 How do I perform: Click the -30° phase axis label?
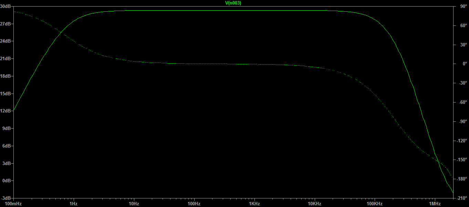click(x=462, y=83)
